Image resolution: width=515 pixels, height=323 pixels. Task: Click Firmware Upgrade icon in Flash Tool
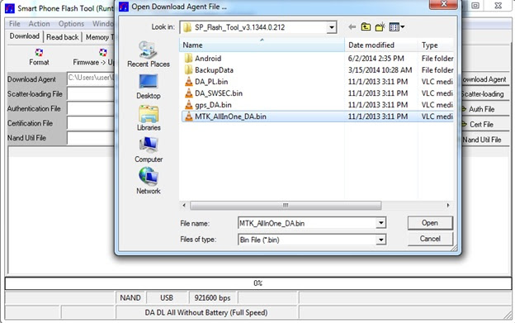[103, 53]
